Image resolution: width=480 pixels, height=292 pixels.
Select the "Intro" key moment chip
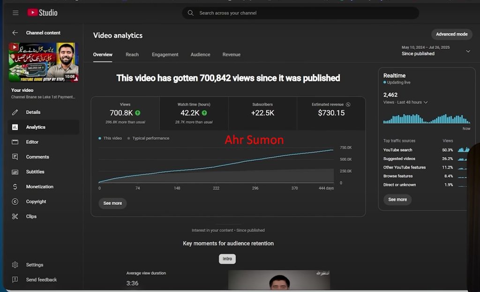(x=227, y=259)
